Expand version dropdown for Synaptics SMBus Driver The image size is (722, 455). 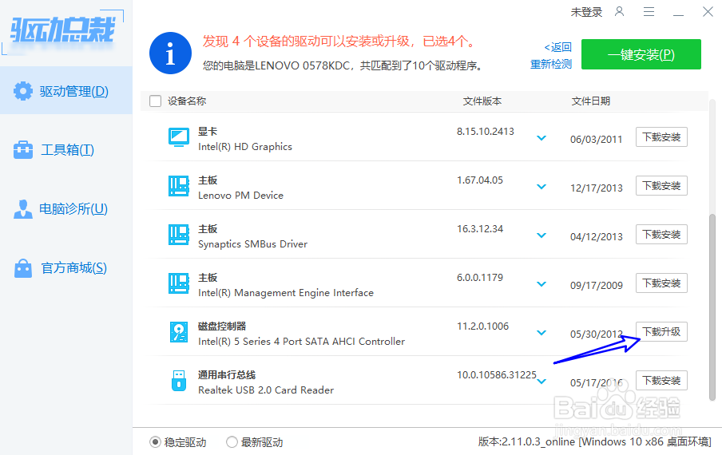[541, 235]
